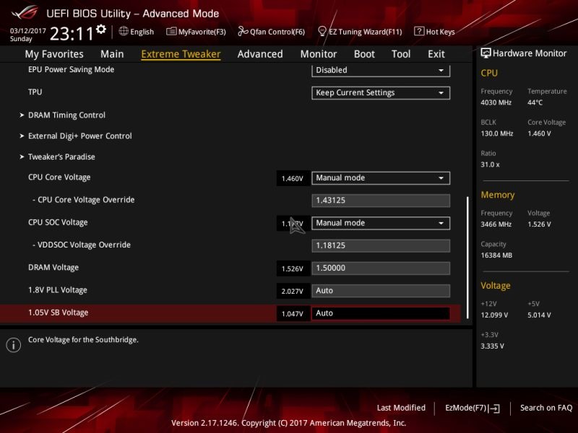
Task: Click the info icon beside help text
Action: pyautogui.click(x=14, y=345)
